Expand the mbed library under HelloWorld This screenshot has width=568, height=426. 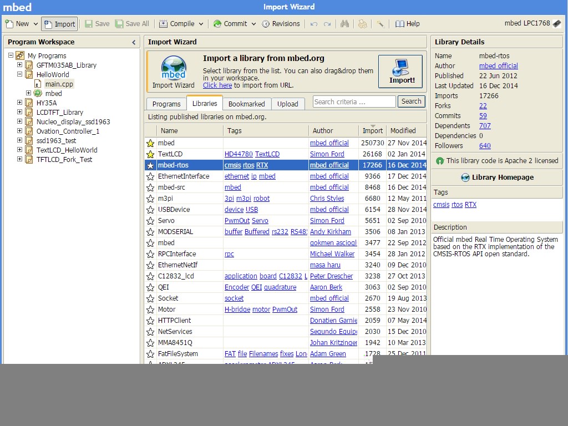pyautogui.click(x=28, y=93)
